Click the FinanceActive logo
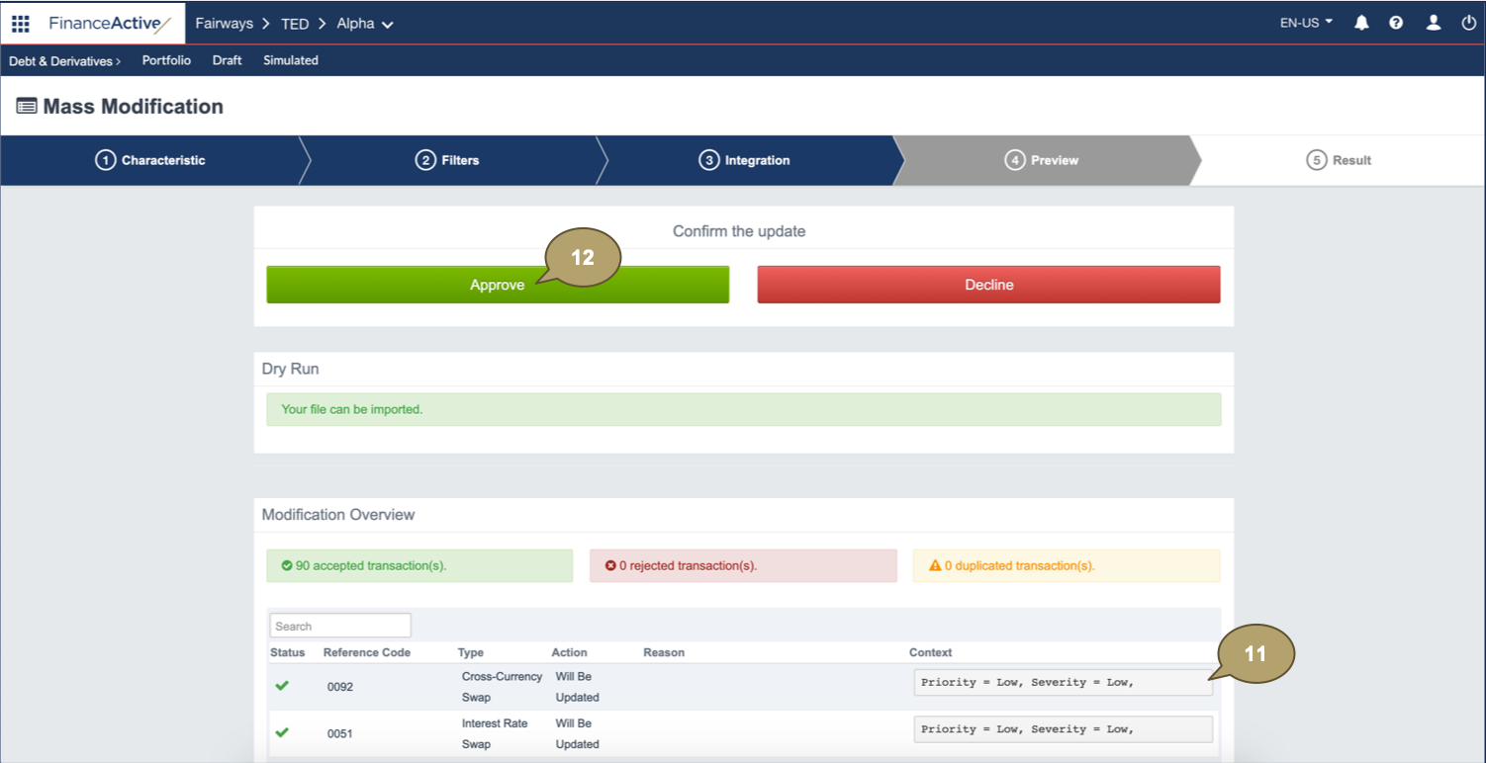Image resolution: width=1486 pixels, height=763 pixels. tap(110, 23)
